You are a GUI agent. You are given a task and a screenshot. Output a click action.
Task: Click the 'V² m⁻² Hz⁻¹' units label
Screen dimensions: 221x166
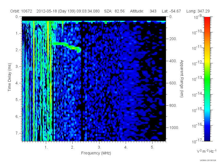point(206,151)
